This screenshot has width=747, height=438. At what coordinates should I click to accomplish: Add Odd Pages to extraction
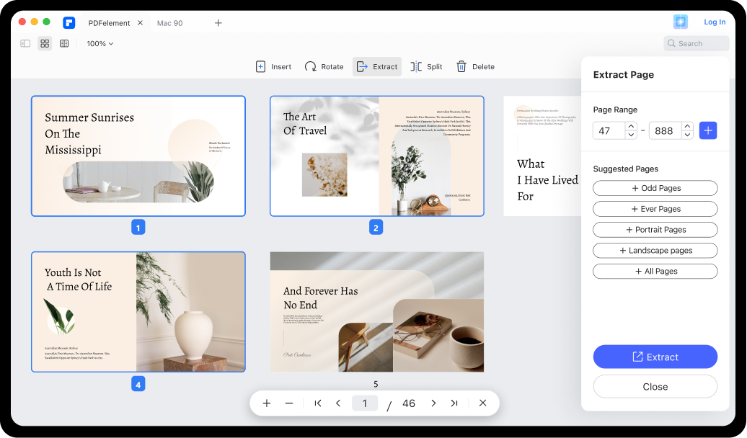pyautogui.click(x=655, y=188)
